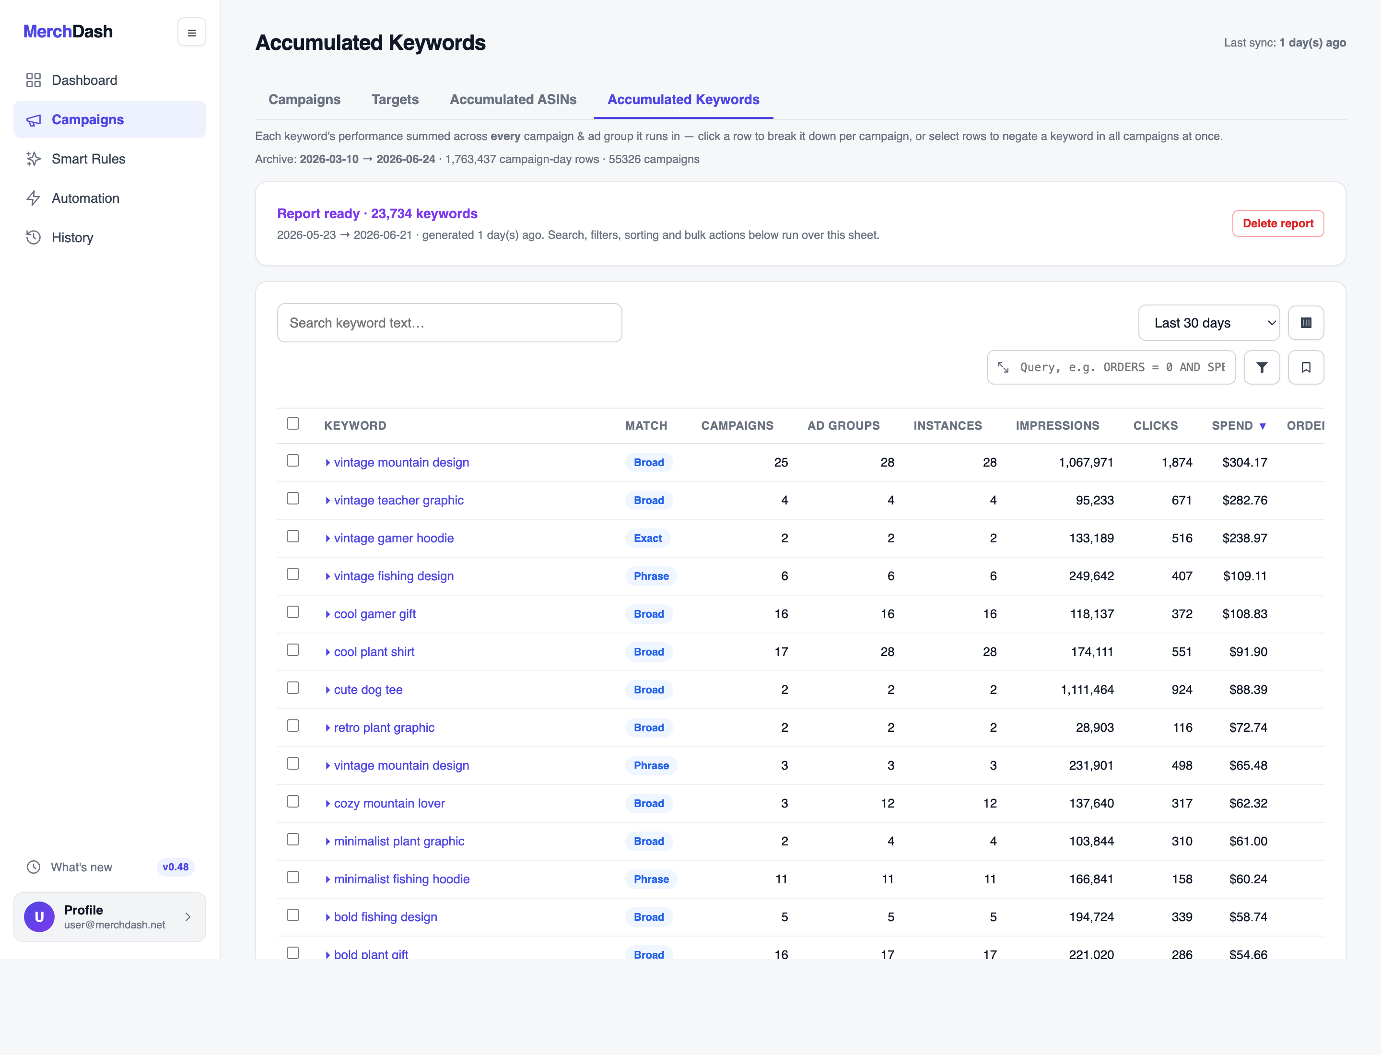The image size is (1381, 1055).
Task: Click the v0.48 version badge
Action: tap(175, 867)
